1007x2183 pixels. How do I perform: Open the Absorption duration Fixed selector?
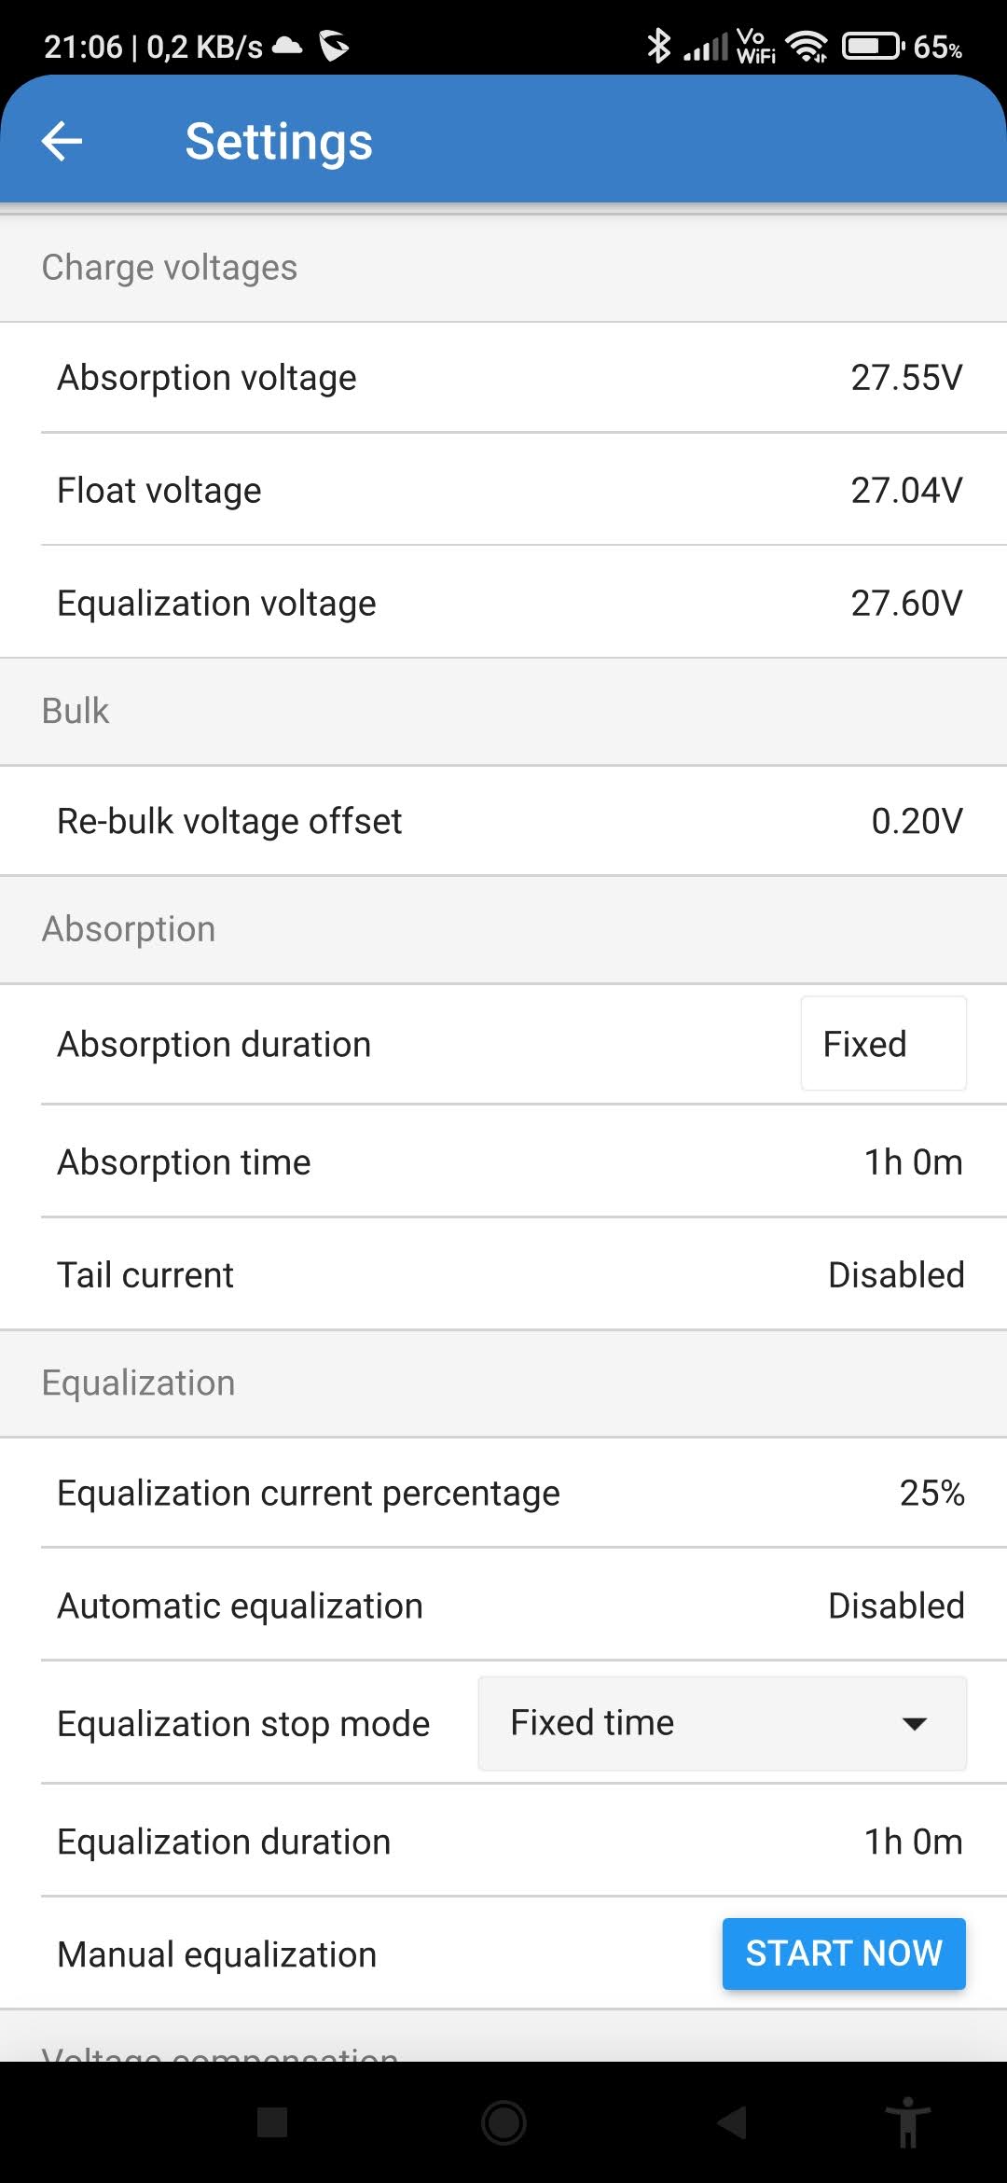tap(882, 1044)
